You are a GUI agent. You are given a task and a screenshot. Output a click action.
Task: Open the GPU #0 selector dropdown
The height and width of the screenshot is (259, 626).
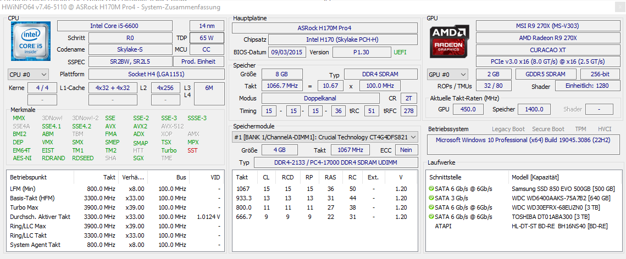(448, 75)
